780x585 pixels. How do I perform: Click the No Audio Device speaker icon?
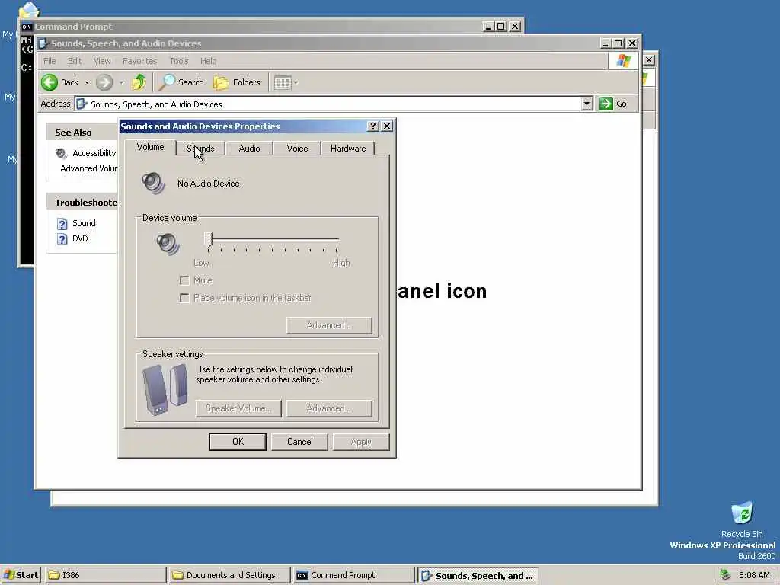click(153, 183)
